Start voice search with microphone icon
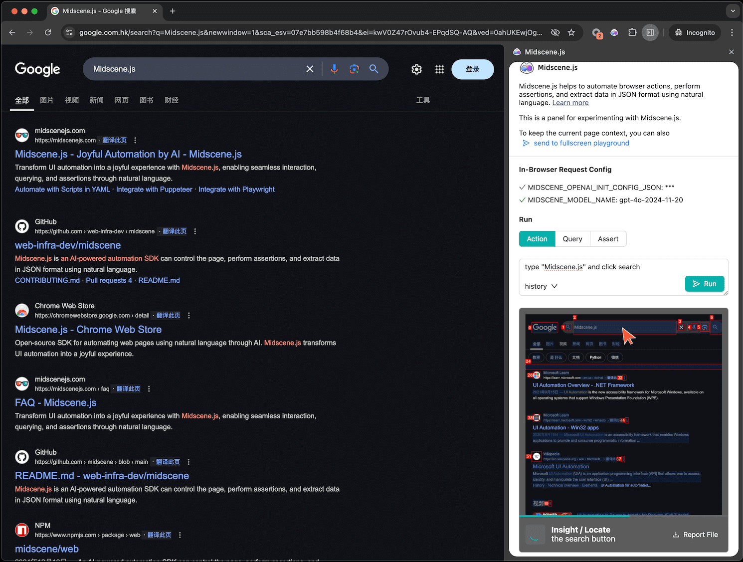 click(x=334, y=69)
